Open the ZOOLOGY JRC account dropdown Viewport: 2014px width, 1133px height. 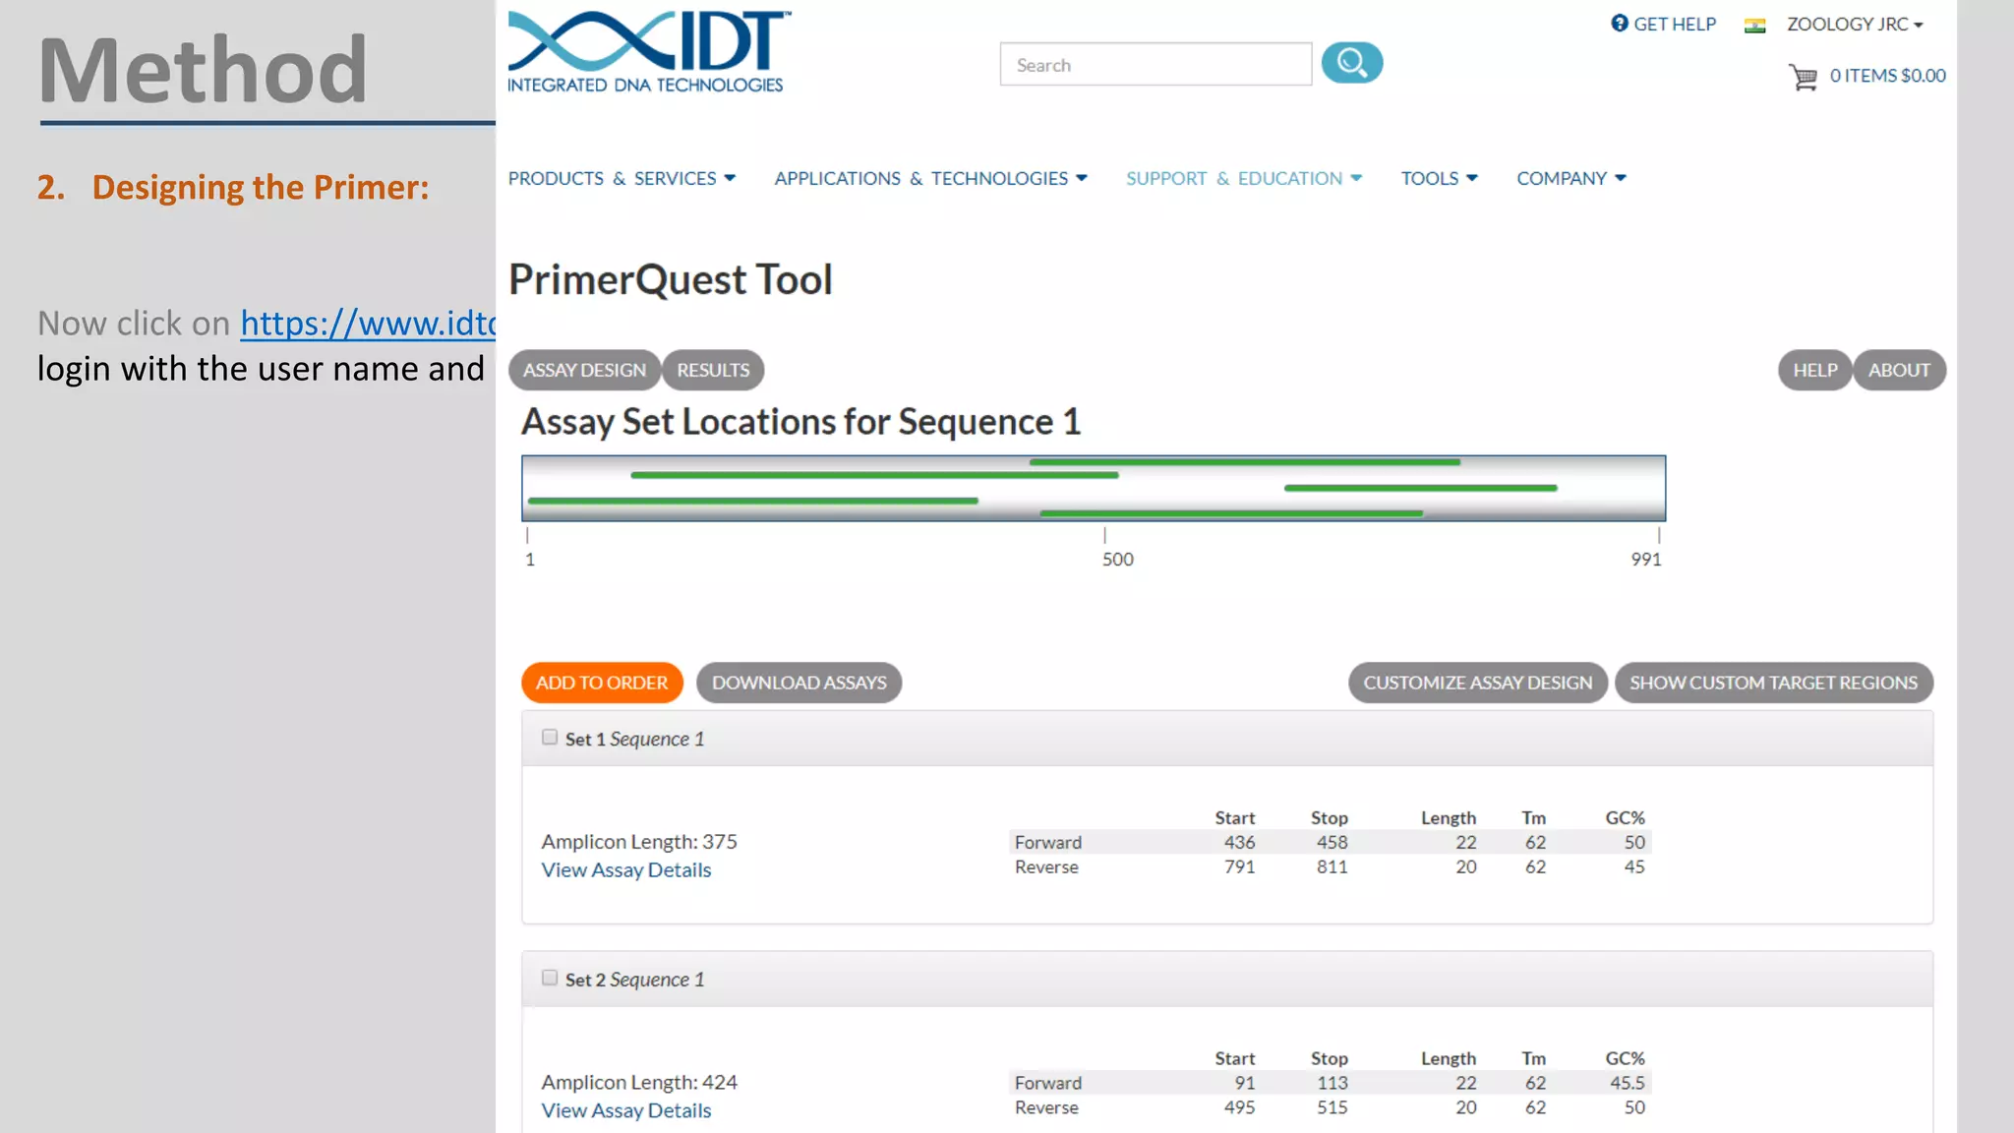1855,24
